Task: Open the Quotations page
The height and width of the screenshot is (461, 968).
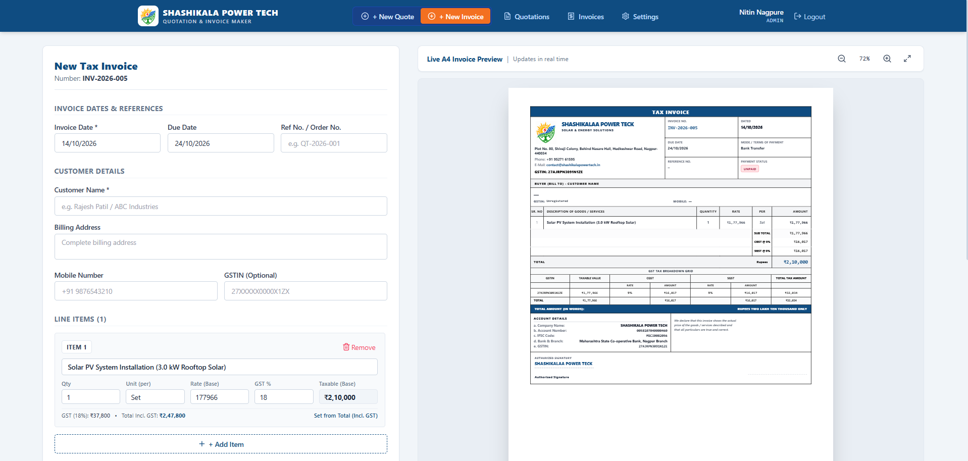Action: pyautogui.click(x=527, y=17)
